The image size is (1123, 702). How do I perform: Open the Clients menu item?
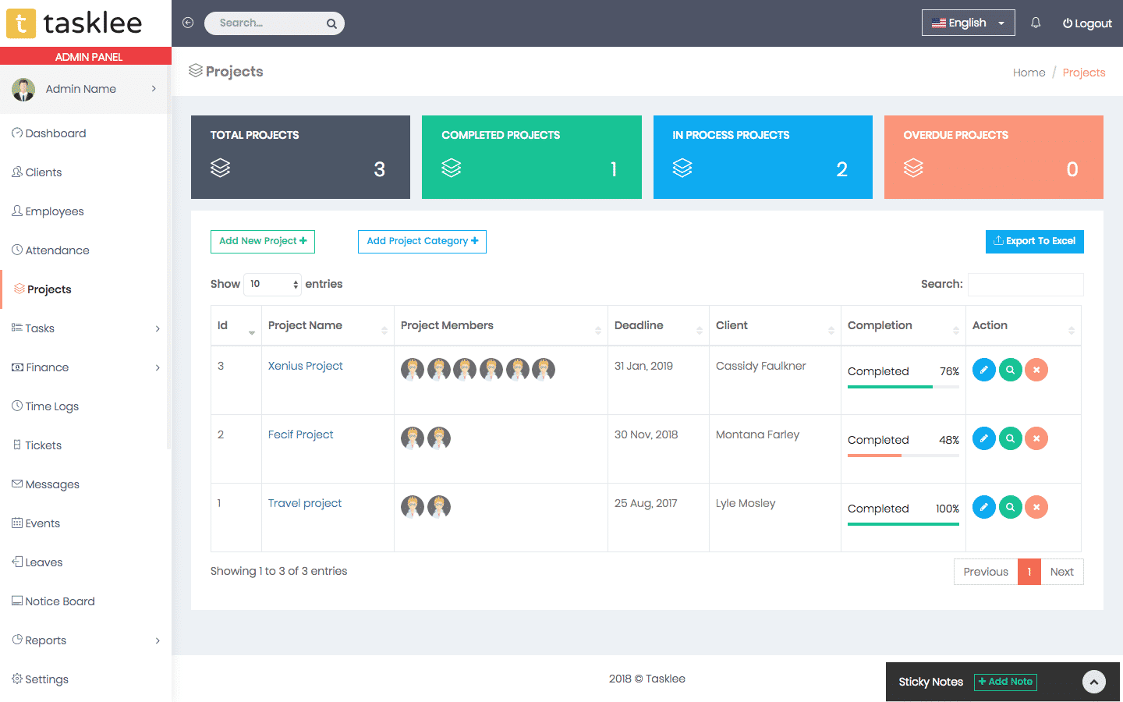(42, 172)
